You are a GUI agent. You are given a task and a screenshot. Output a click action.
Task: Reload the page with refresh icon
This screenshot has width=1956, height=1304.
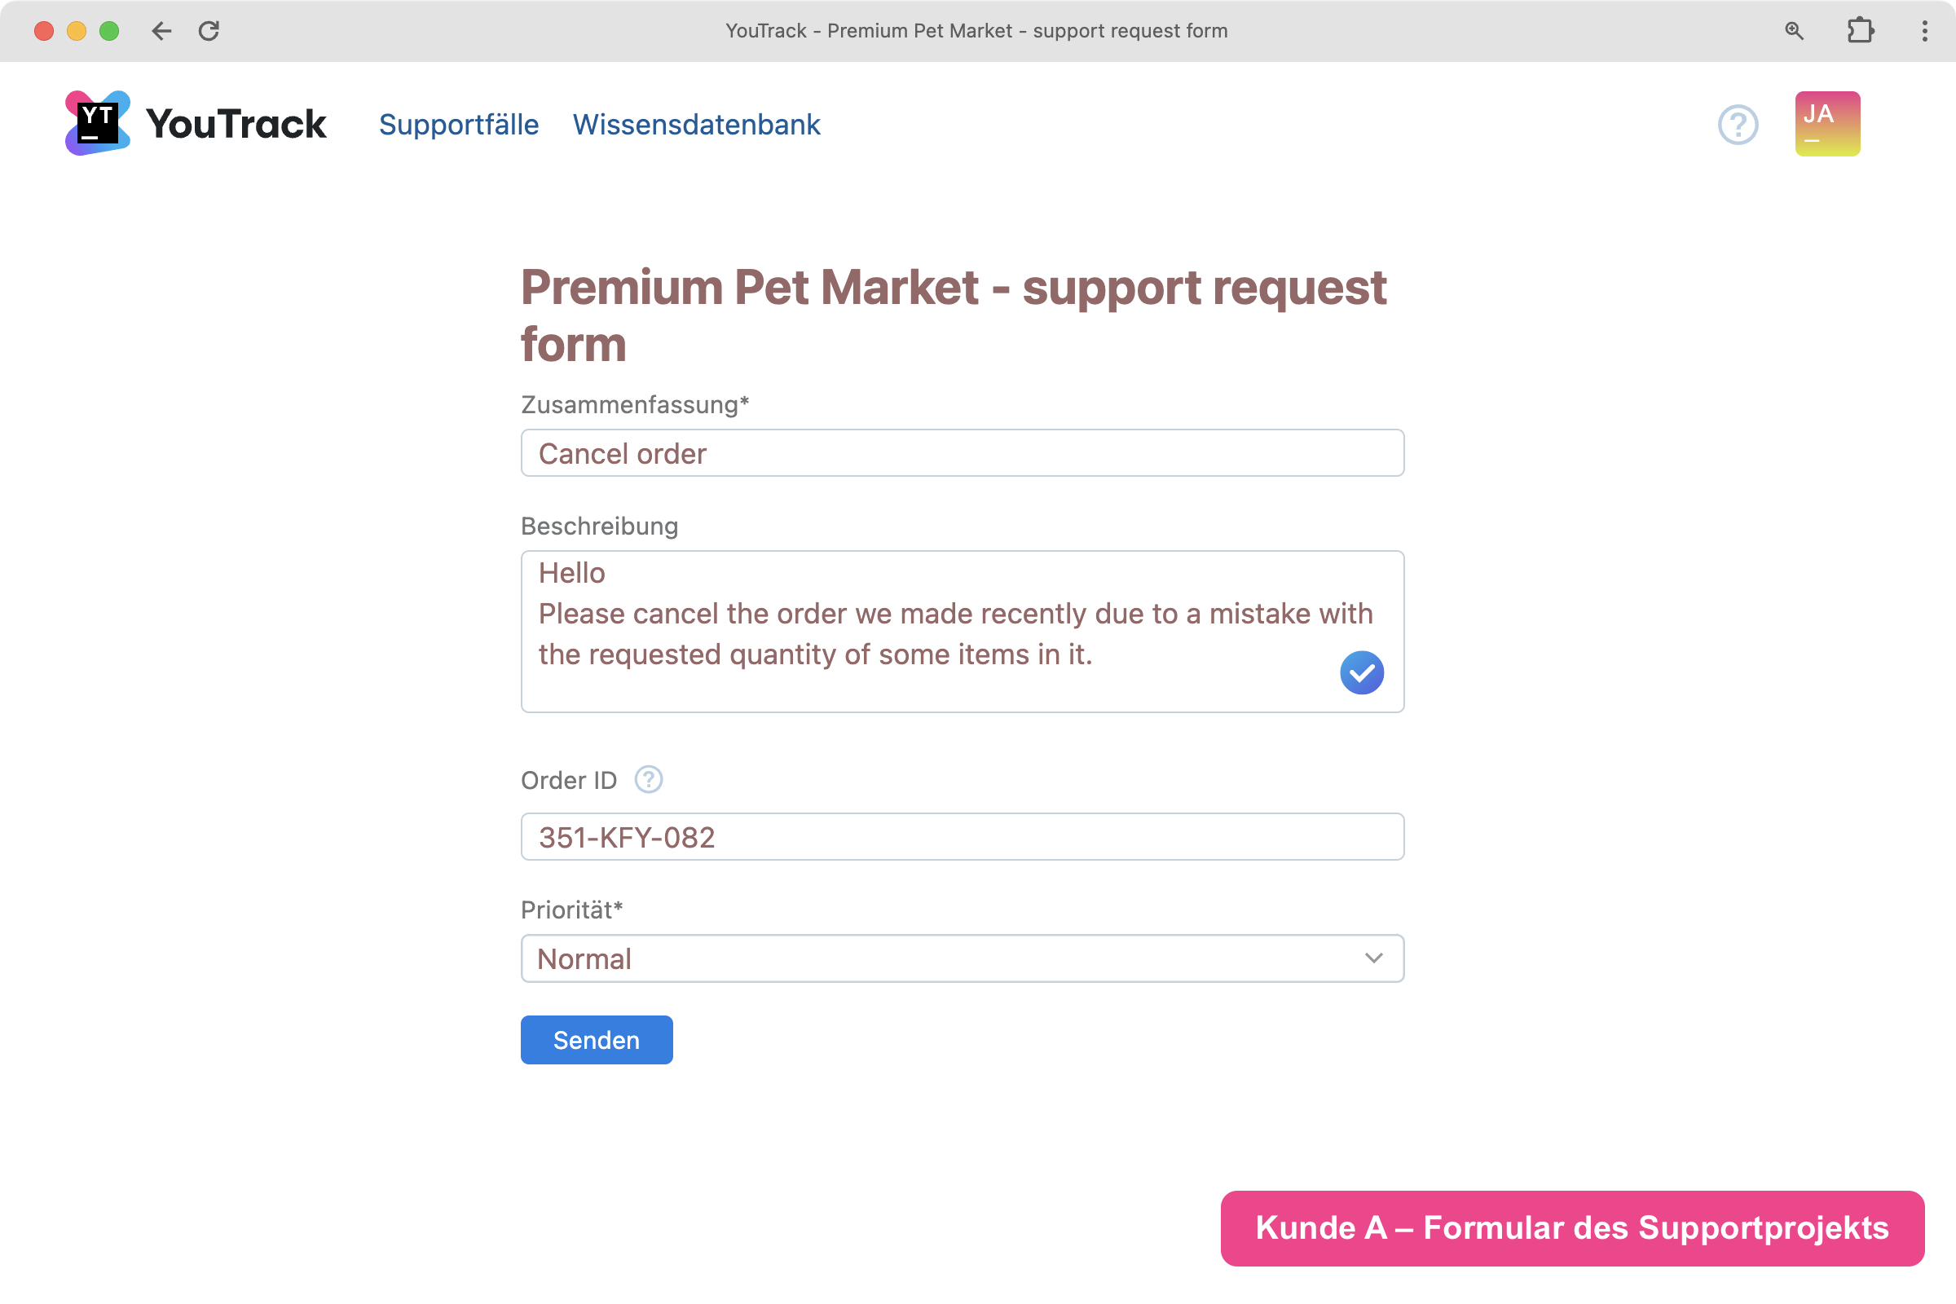[x=209, y=31]
